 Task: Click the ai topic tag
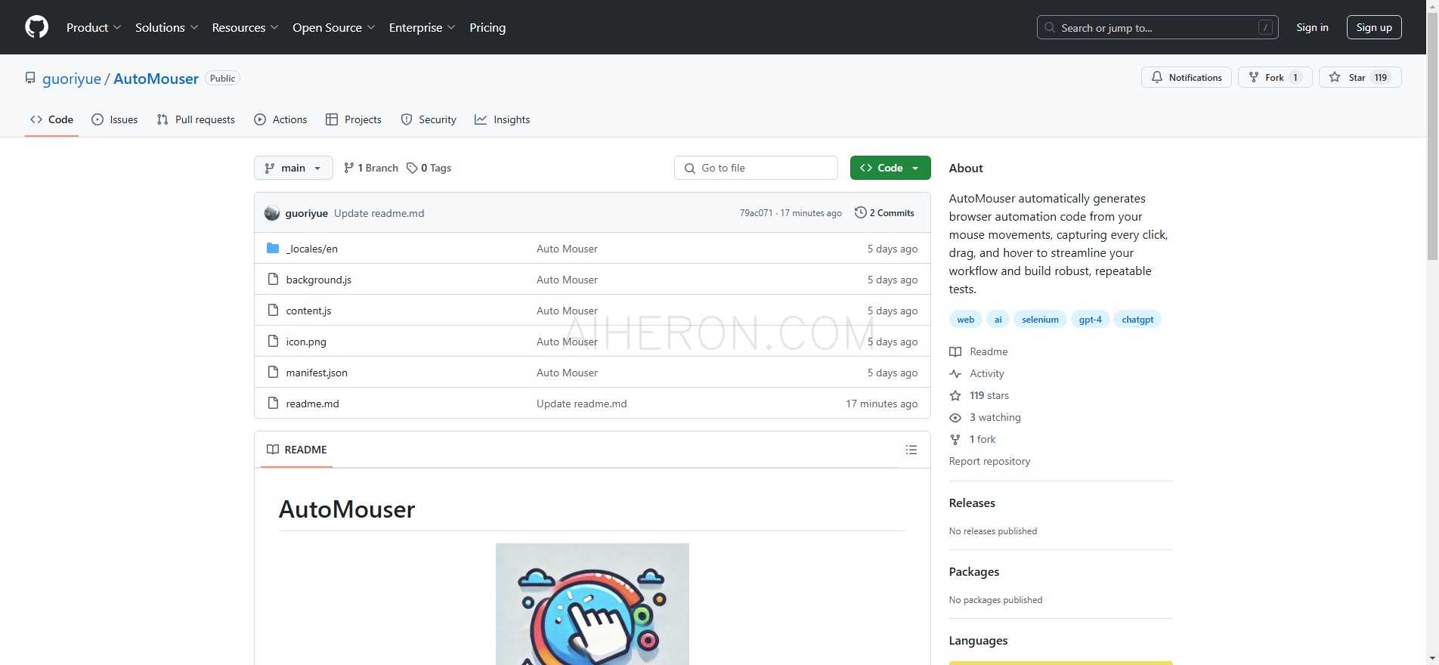tap(998, 320)
